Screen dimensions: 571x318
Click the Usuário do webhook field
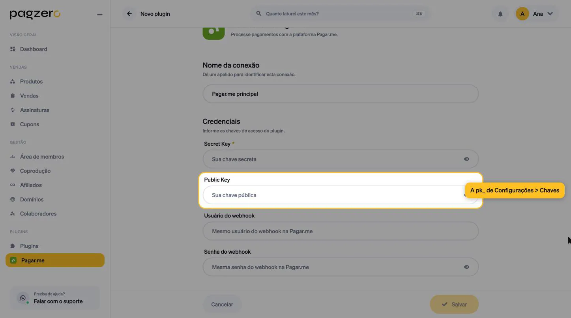point(341,231)
